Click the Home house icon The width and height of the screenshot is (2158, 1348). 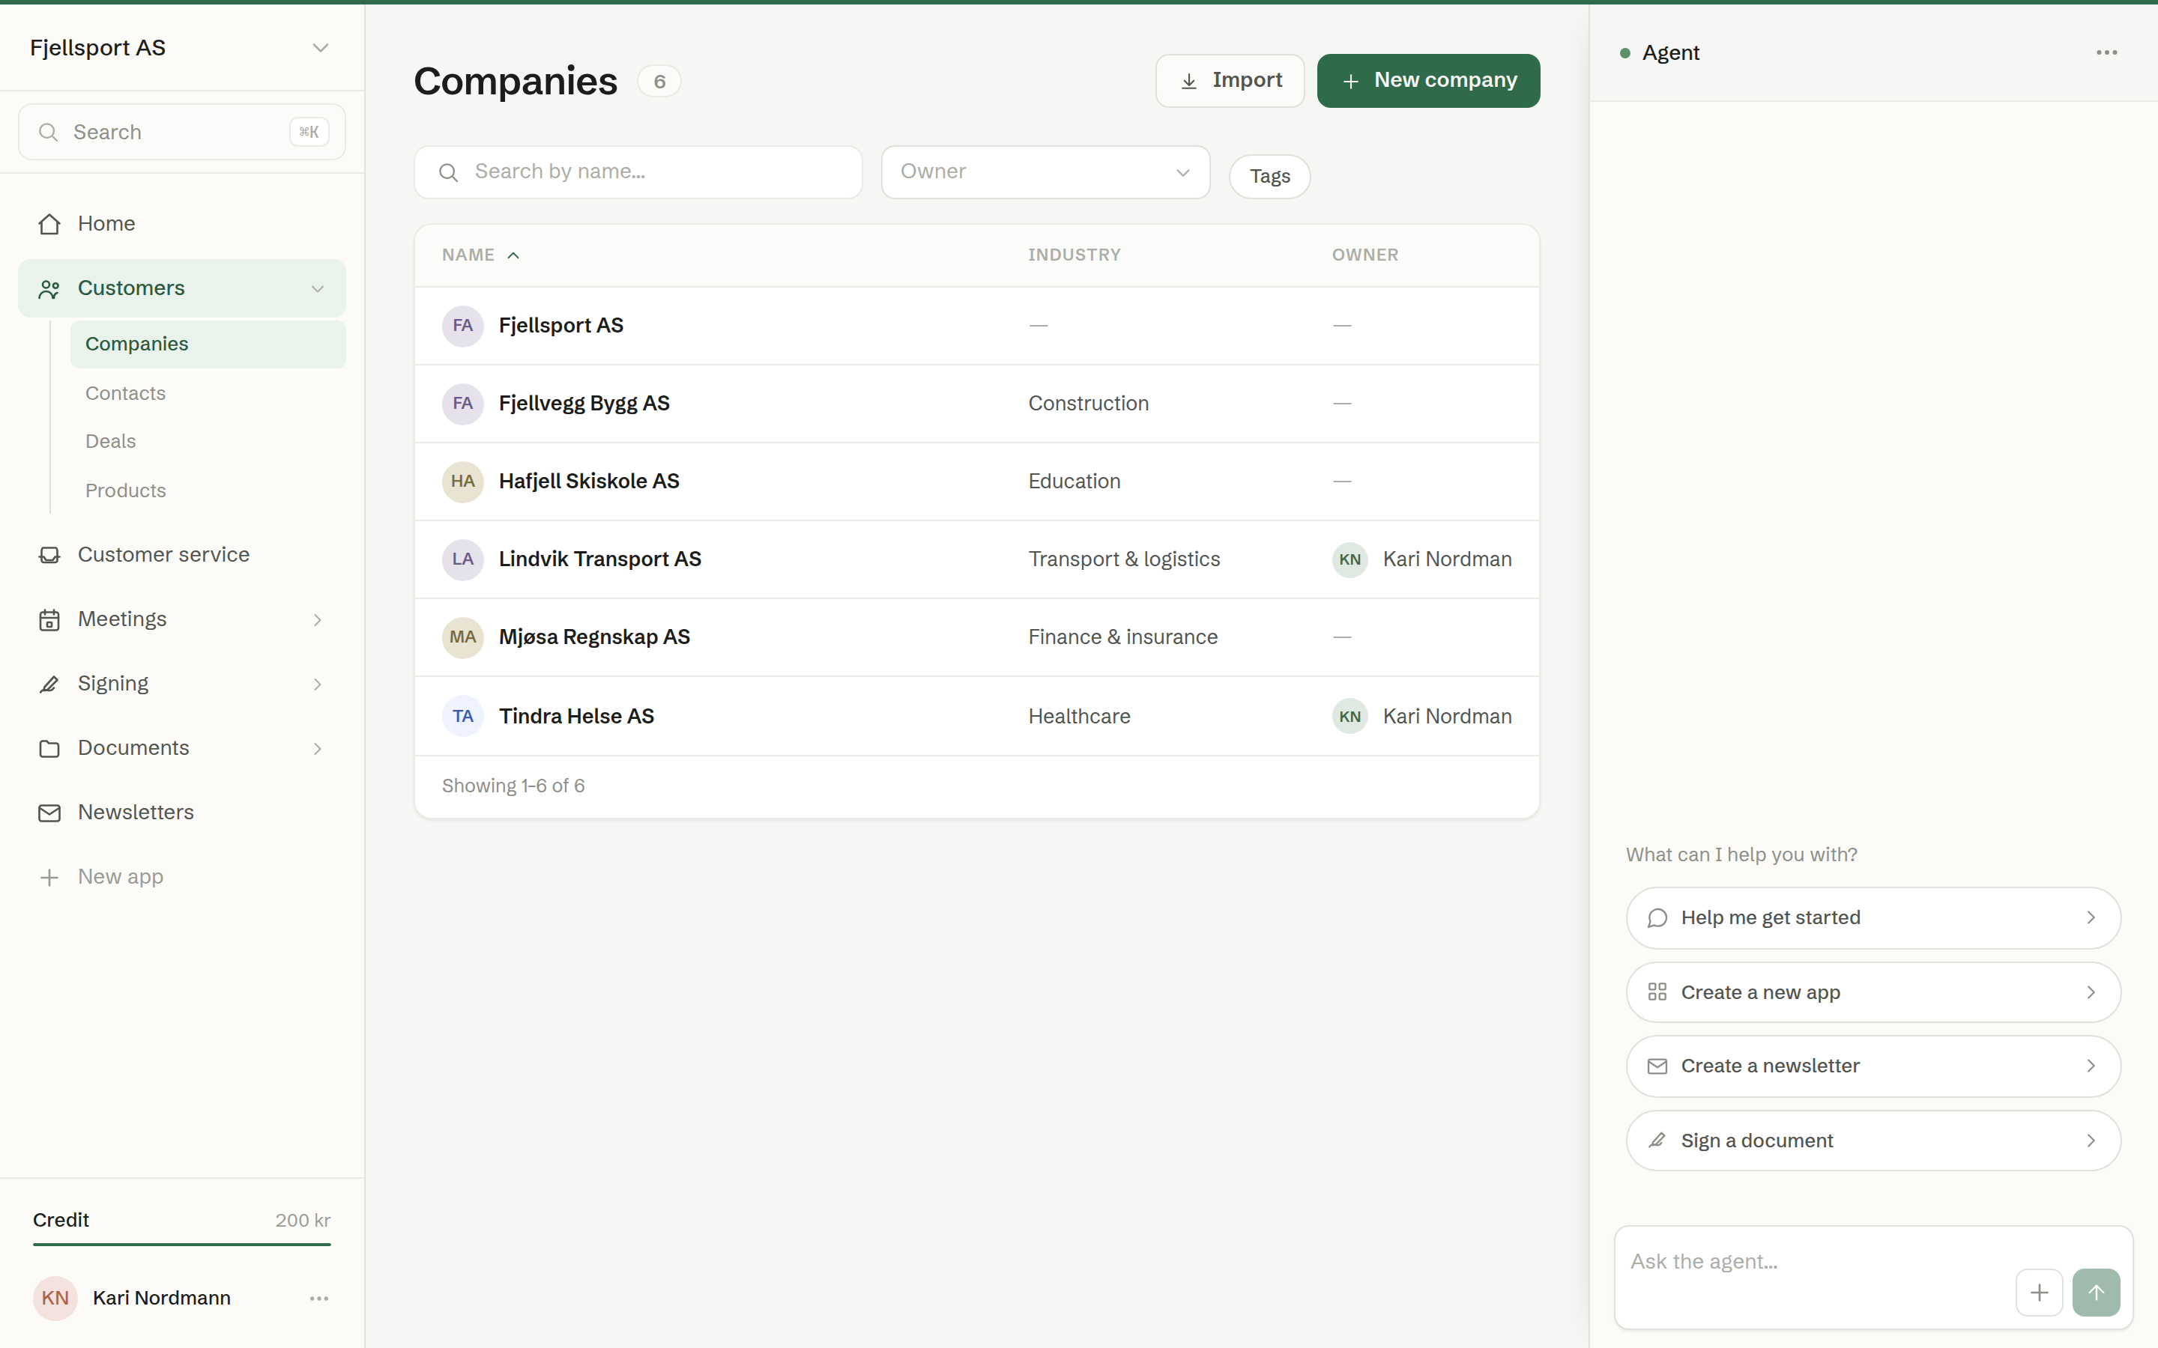click(x=49, y=224)
